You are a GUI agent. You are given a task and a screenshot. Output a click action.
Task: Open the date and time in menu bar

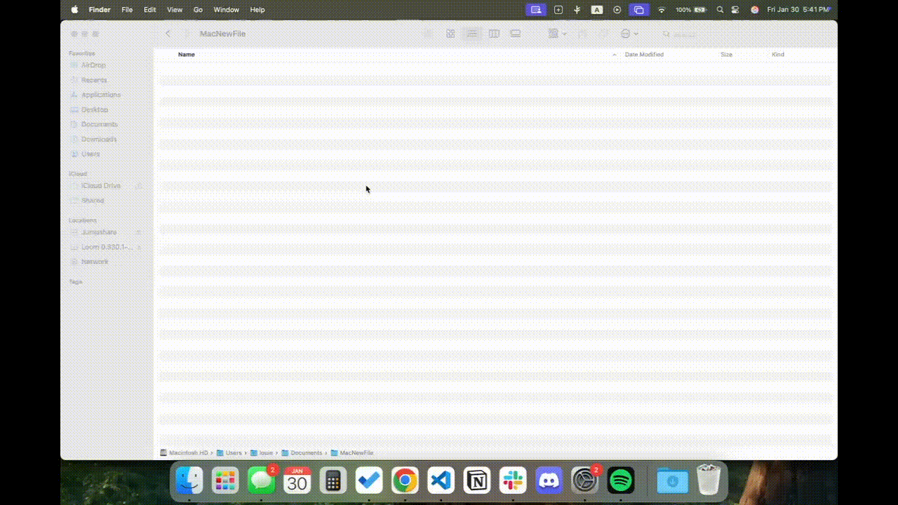[x=799, y=10]
